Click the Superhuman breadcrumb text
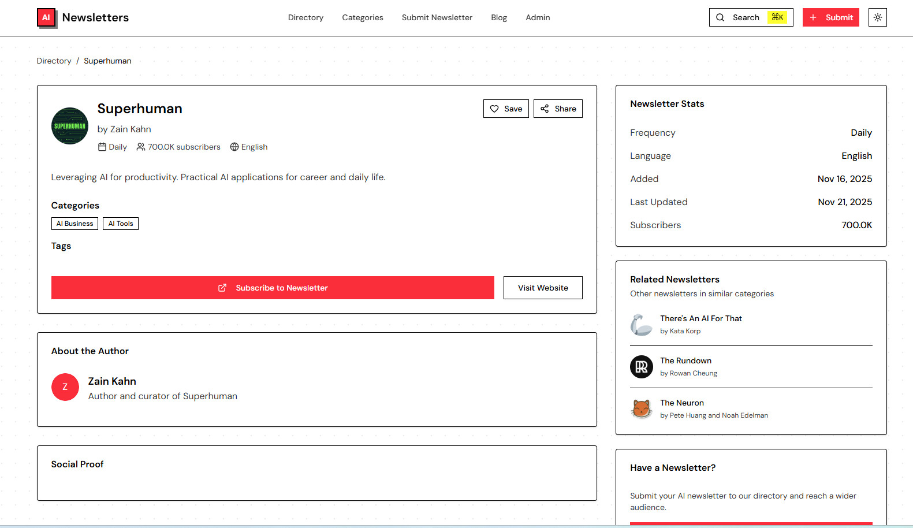Viewport: 913px width, 528px height. [x=107, y=61]
